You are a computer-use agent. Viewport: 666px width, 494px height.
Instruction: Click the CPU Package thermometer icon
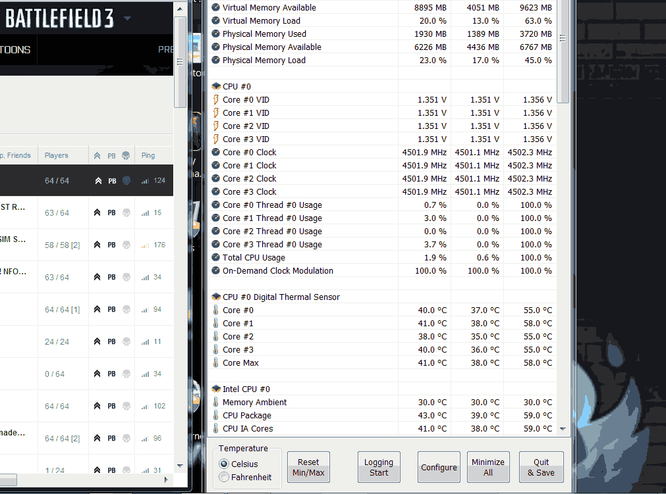[216, 415]
